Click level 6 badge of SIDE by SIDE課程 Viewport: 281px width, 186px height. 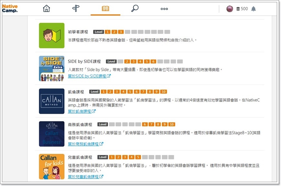(x=153, y=62)
